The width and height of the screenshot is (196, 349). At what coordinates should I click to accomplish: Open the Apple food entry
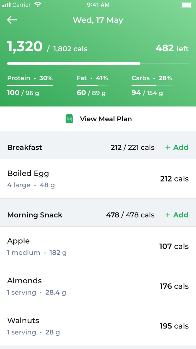pyautogui.click(x=98, y=246)
